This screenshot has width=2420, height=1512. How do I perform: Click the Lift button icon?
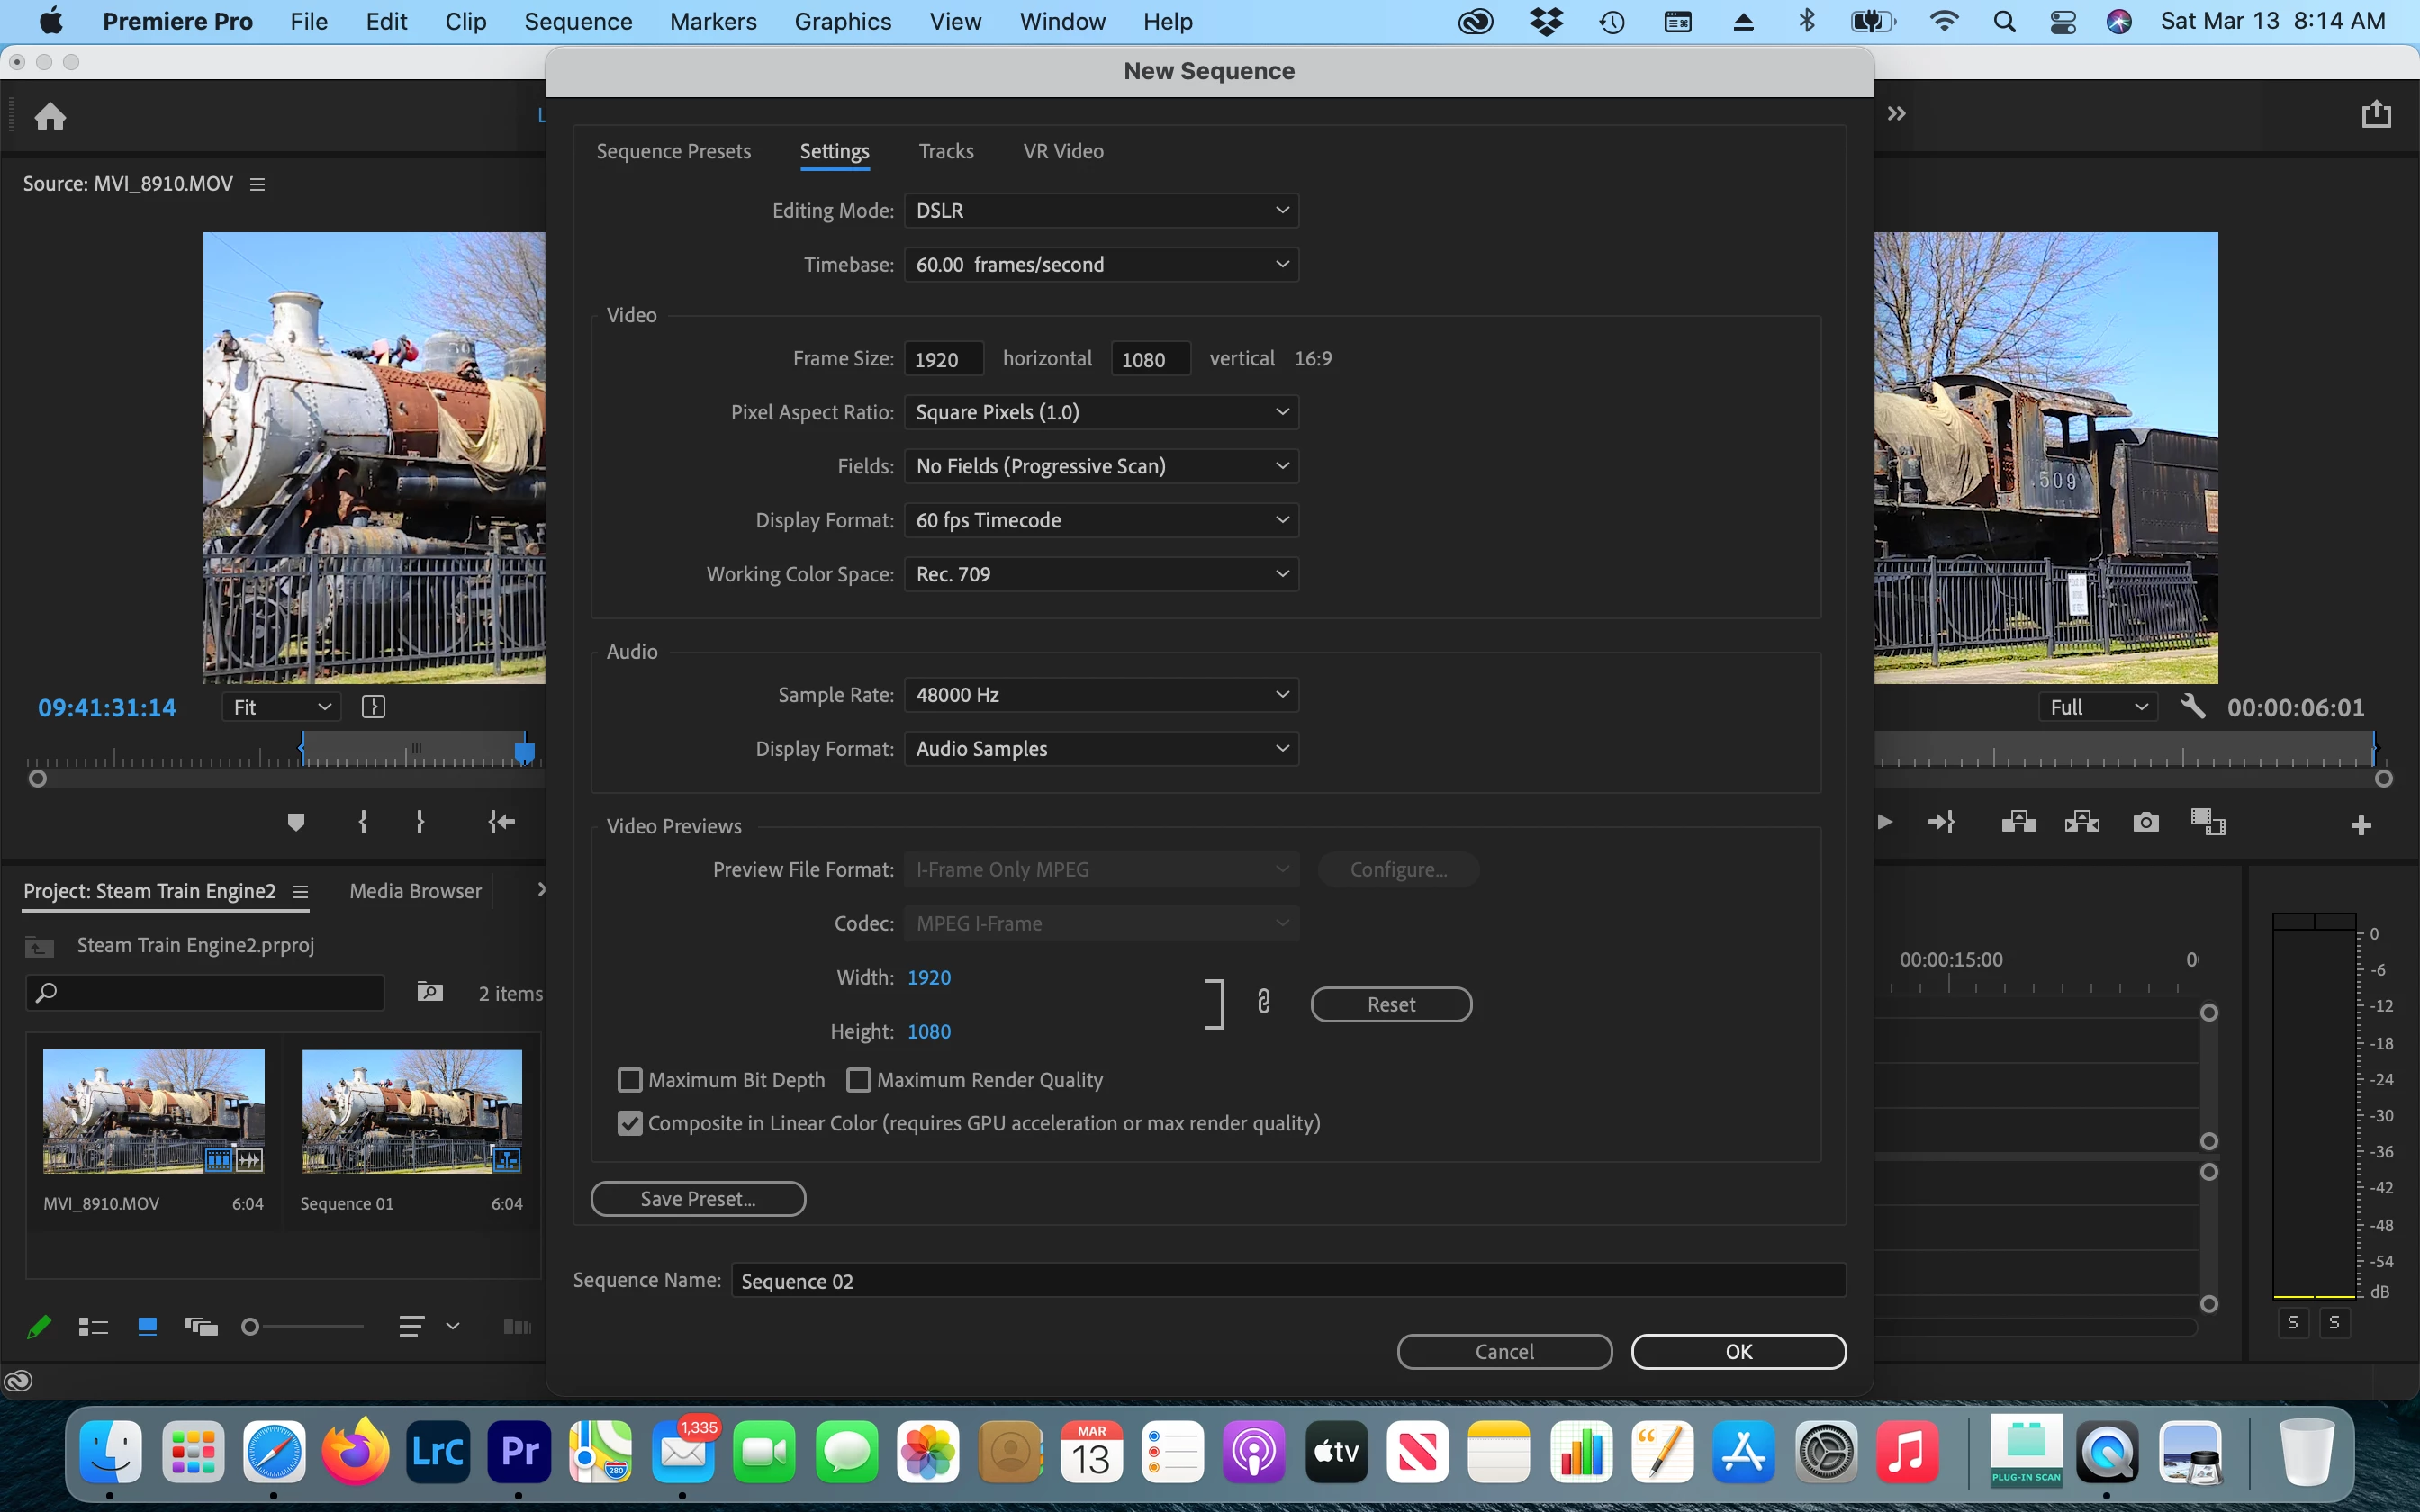tap(2018, 822)
